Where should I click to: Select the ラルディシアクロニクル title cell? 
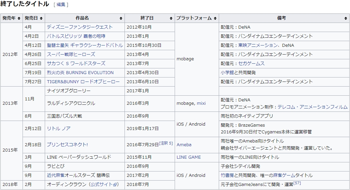(x=85, y=103)
